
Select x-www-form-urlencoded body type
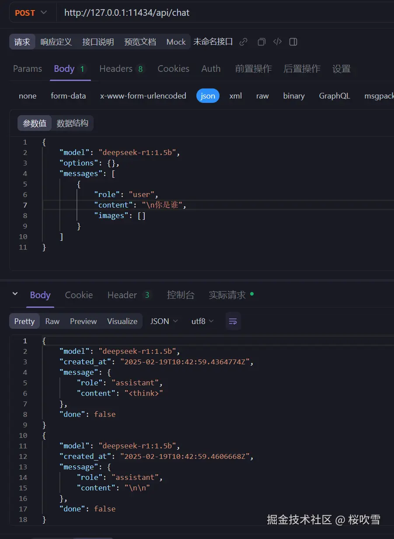point(143,96)
